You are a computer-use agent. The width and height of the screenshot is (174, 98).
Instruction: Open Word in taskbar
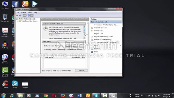tap(79, 96)
